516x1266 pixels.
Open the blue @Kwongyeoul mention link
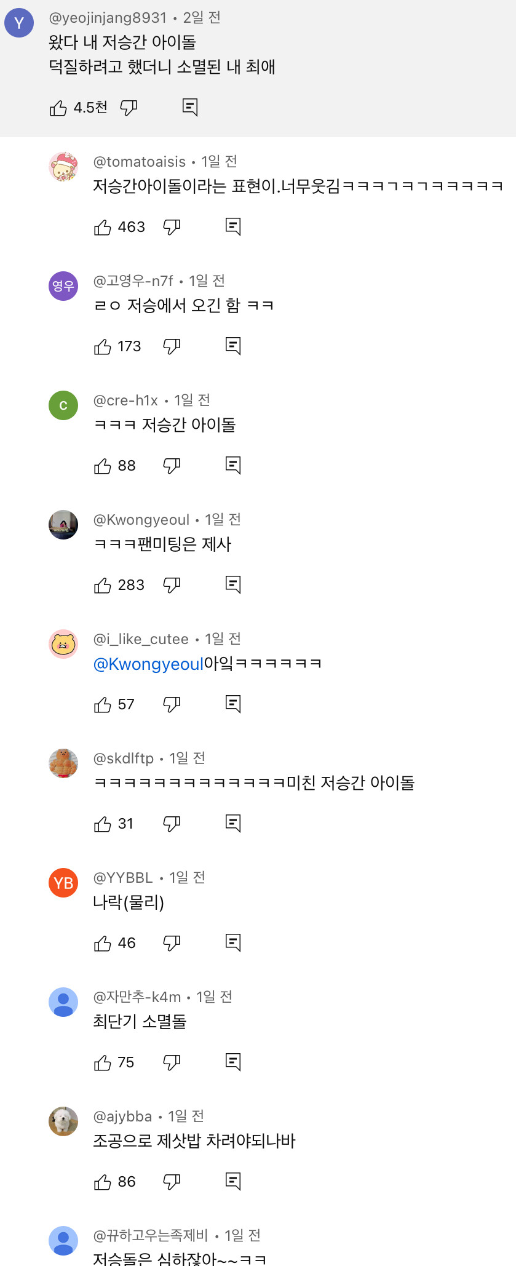point(148,664)
